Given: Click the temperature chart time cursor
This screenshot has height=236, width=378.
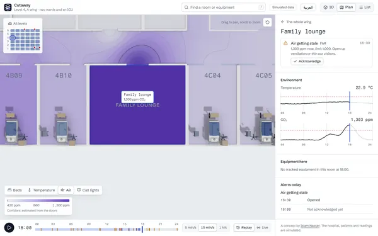Looking at the screenshot, I should point(350,101).
